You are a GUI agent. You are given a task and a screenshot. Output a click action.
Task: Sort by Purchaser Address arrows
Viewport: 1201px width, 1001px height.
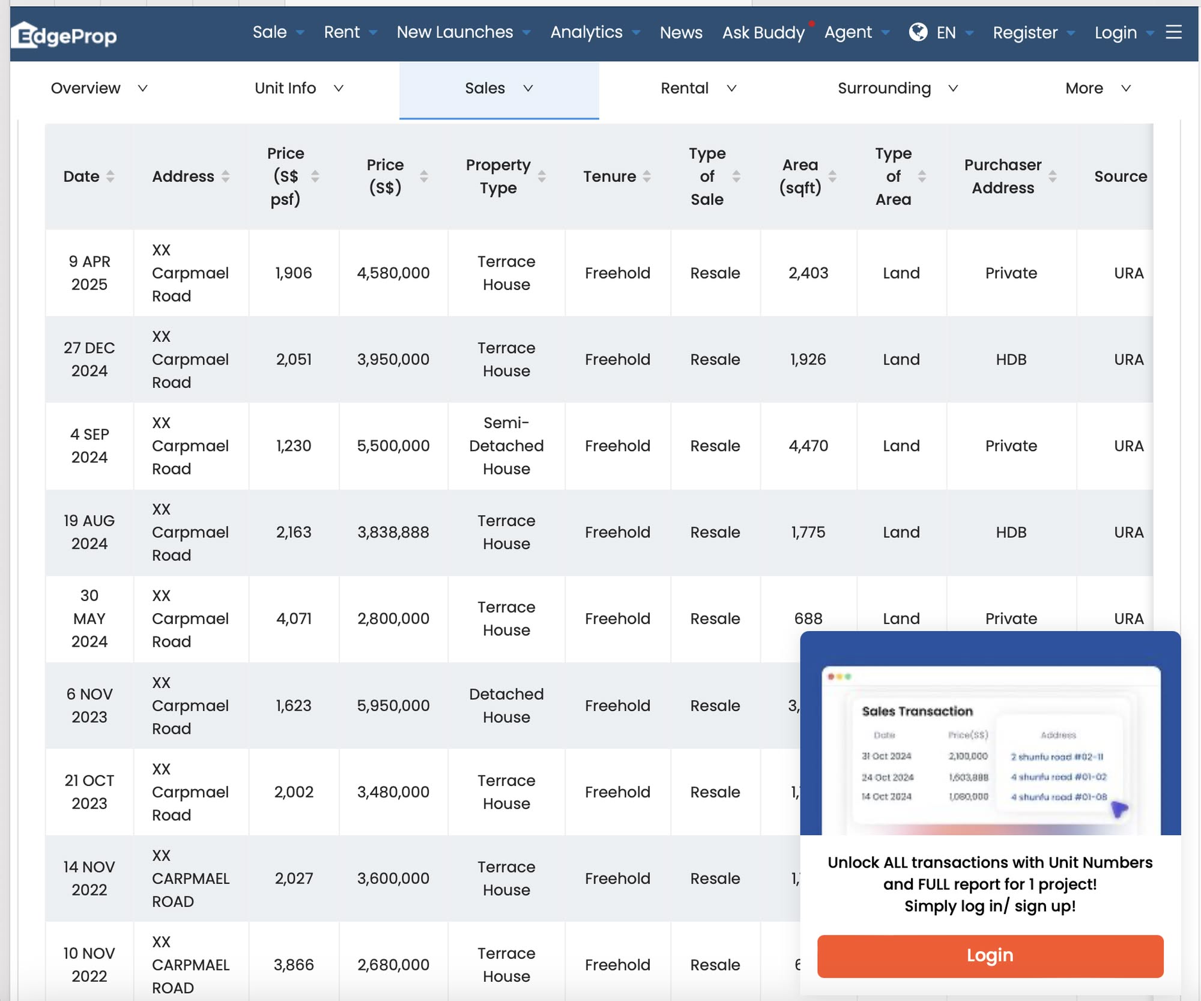point(1052,177)
